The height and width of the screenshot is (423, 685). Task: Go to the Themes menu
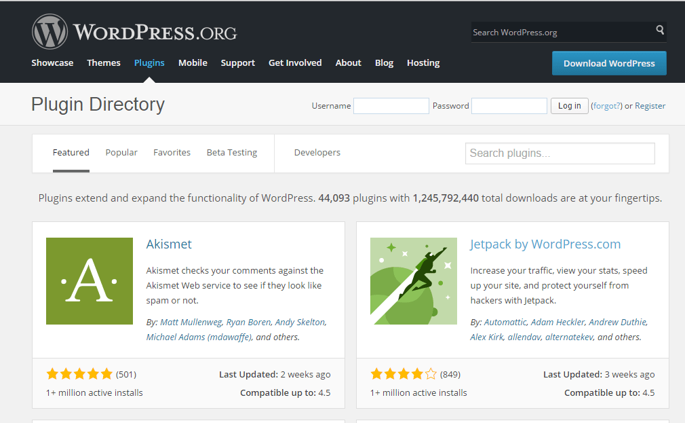point(104,63)
